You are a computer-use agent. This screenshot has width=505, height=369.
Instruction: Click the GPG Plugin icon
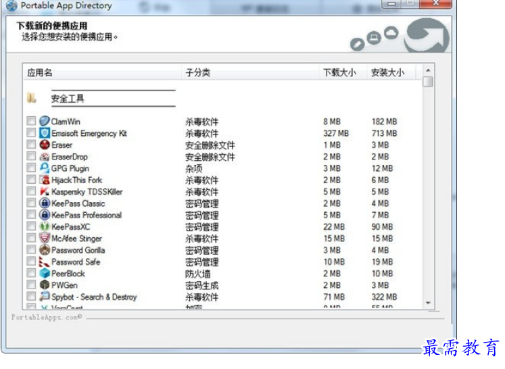coord(45,168)
